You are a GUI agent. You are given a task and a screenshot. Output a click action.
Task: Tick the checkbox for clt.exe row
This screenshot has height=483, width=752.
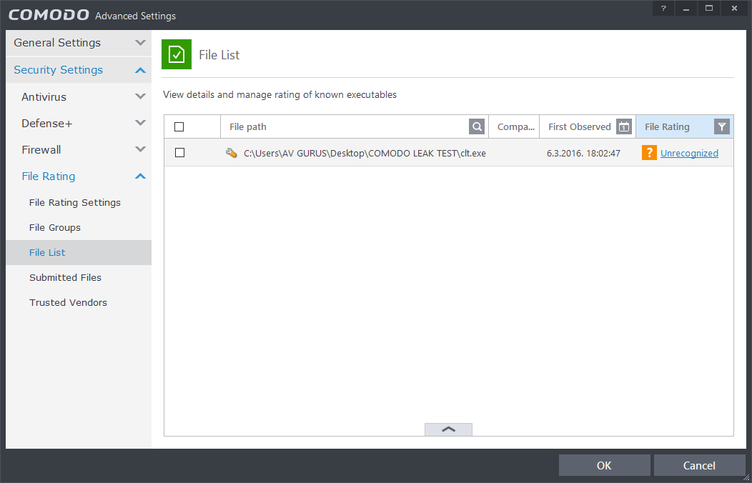(179, 153)
